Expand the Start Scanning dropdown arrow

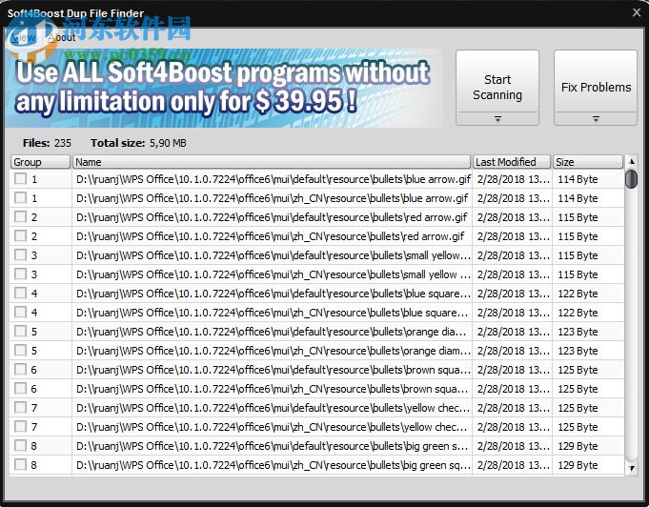497,119
